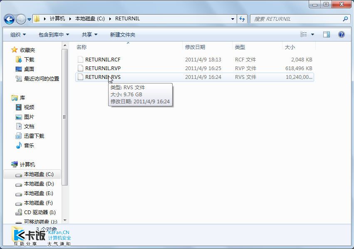The image size is (354, 249).
Task: Open the more view options dropdown arrow
Action: click(x=312, y=34)
